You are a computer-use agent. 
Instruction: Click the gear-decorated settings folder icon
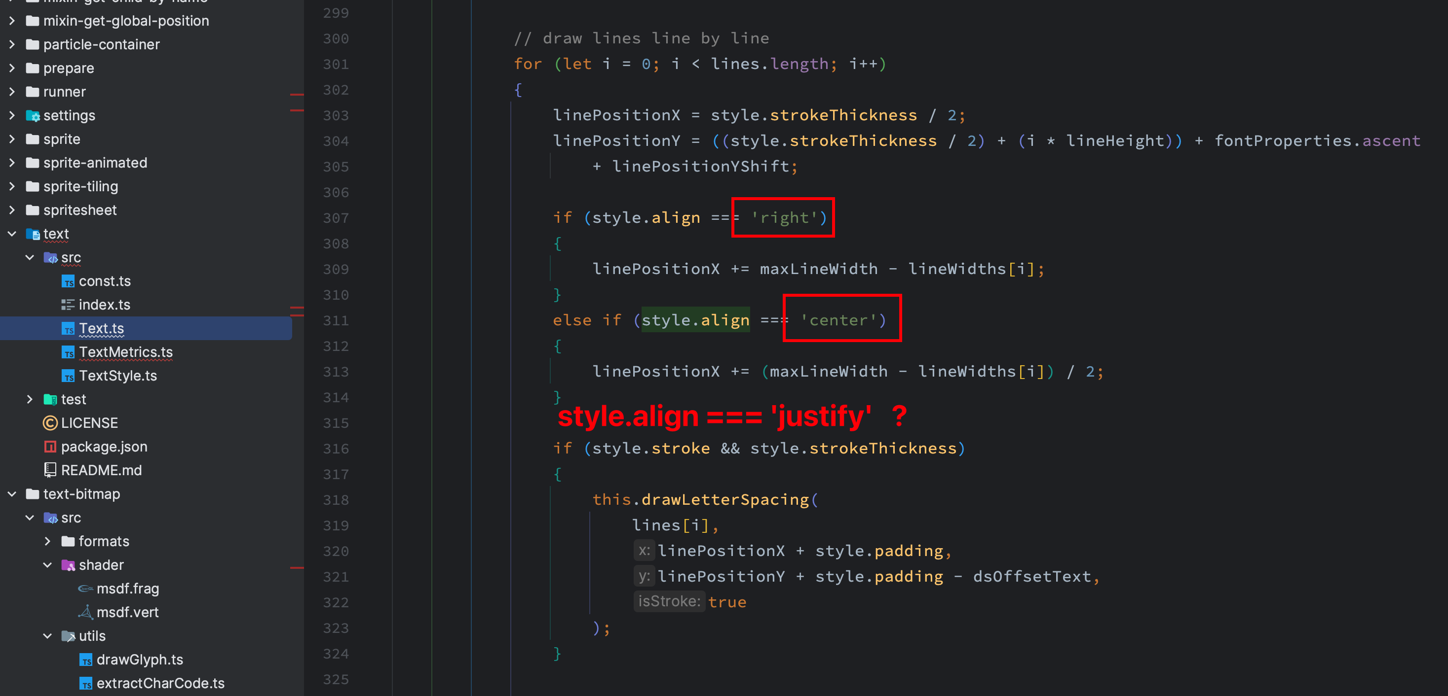point(33,116)
